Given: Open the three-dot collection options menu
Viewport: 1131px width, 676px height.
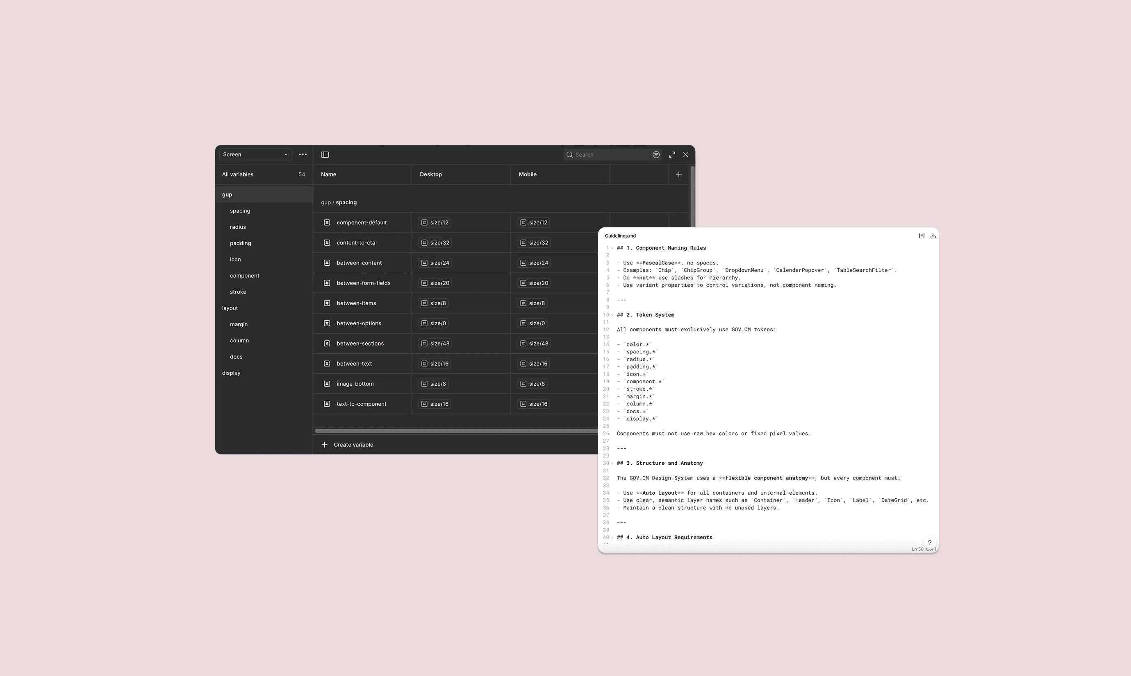Looking at the screenshot, I should (x=303, y=154).
